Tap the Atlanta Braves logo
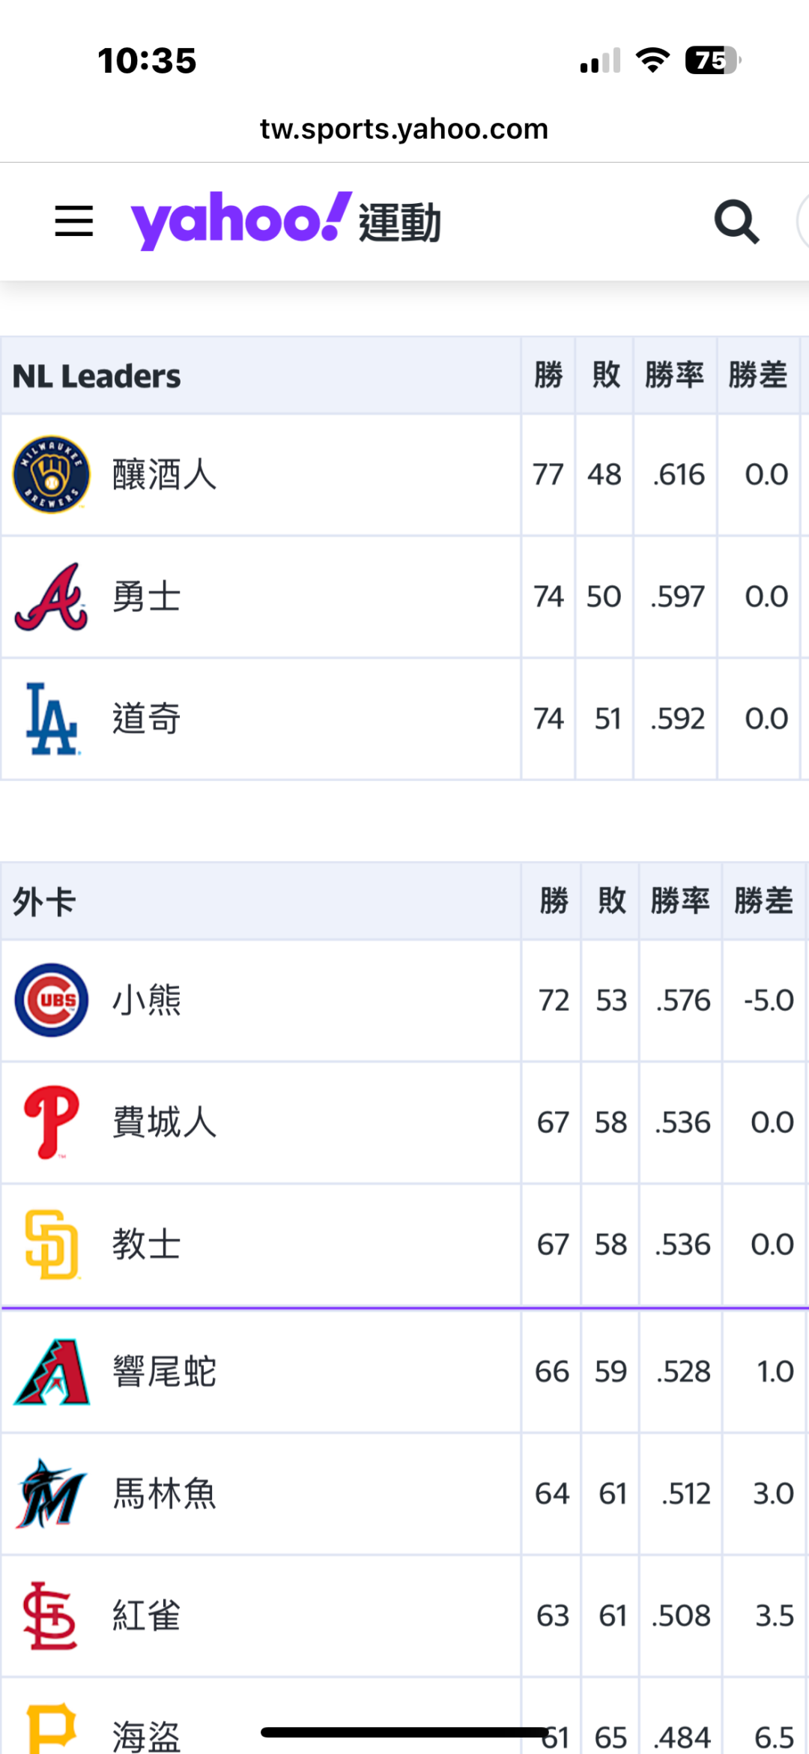 [52, 597]
